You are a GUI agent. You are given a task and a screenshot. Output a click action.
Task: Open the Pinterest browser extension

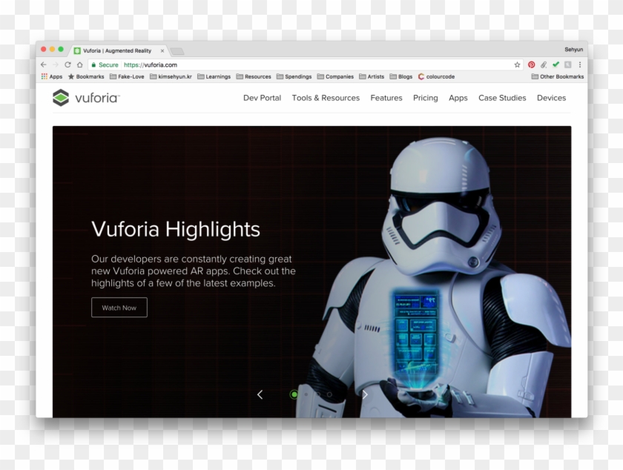point(533,64)
